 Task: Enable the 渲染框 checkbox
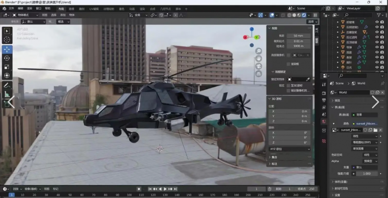click(288, 64)
